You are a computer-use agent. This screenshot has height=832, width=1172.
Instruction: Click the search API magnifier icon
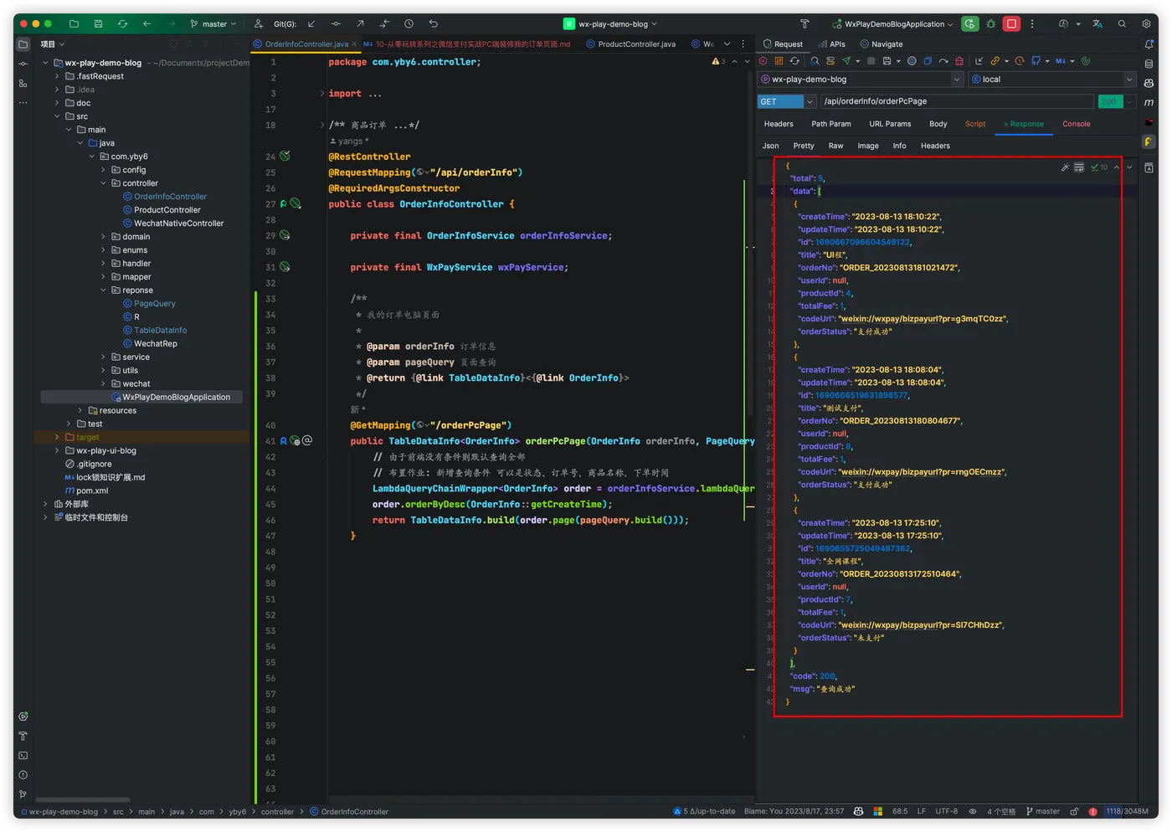[815, 61]
